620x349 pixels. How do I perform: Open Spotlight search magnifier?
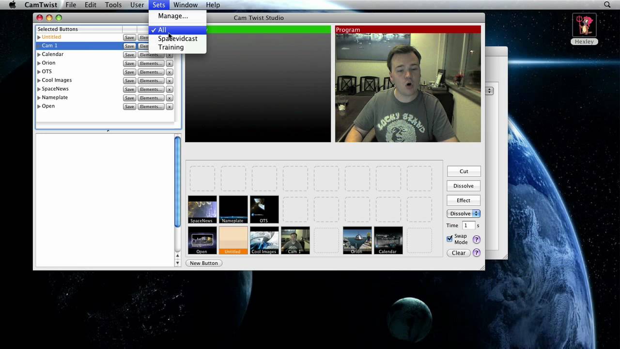pyautogui.click(x=607, y=5)
